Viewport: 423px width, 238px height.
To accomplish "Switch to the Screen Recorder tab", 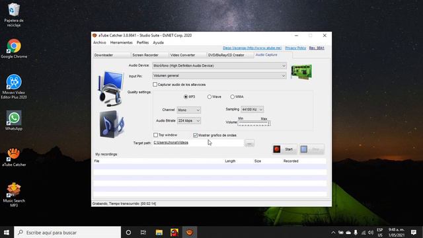I will [149, 55].
